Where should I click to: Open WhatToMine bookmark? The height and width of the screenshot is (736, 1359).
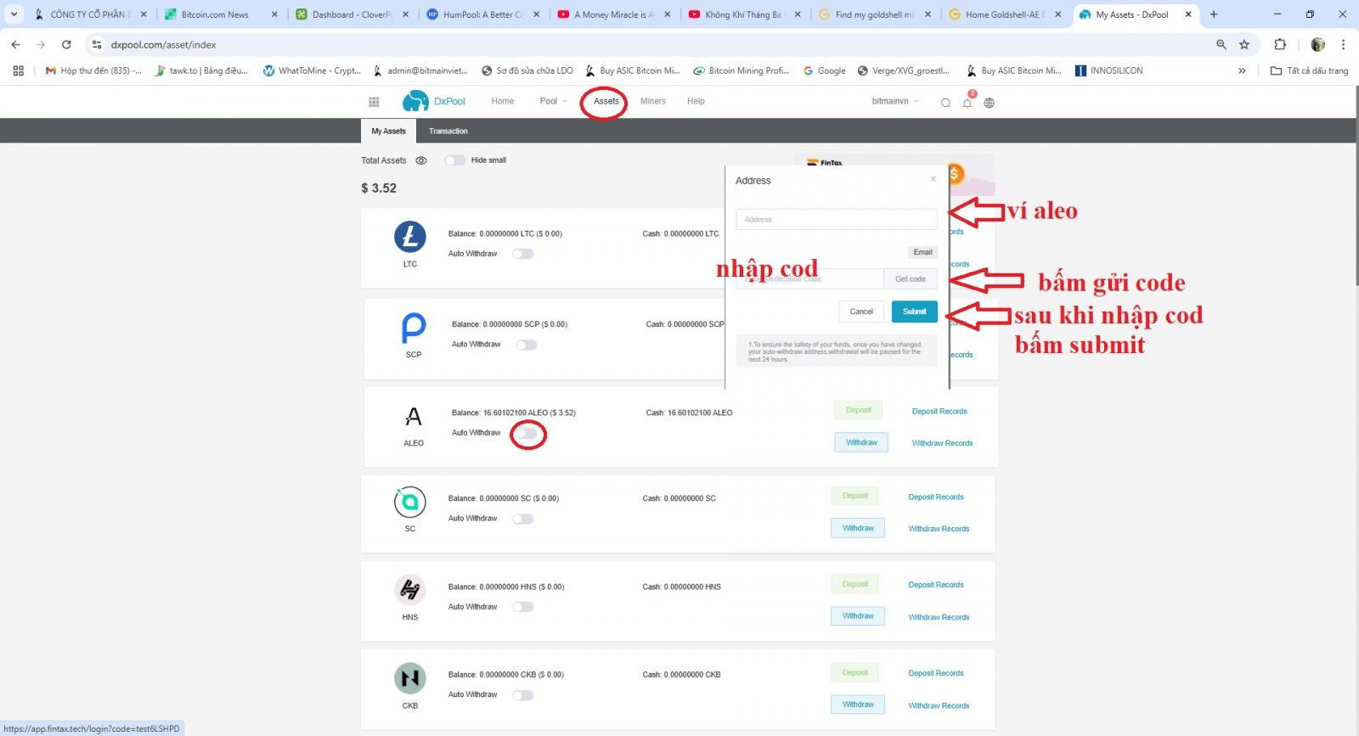click(x=312, y=70)
